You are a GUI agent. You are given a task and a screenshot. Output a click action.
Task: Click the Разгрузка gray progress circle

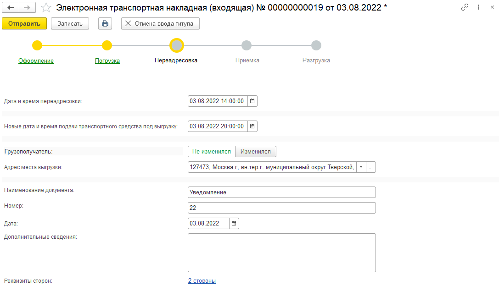point(316,45)
